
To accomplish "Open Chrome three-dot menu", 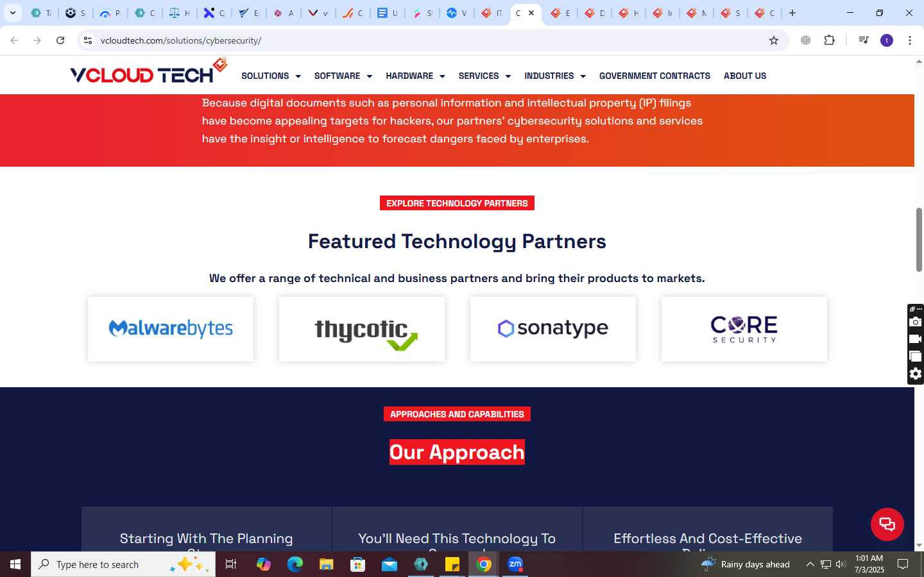I will [x=910, y=40].
